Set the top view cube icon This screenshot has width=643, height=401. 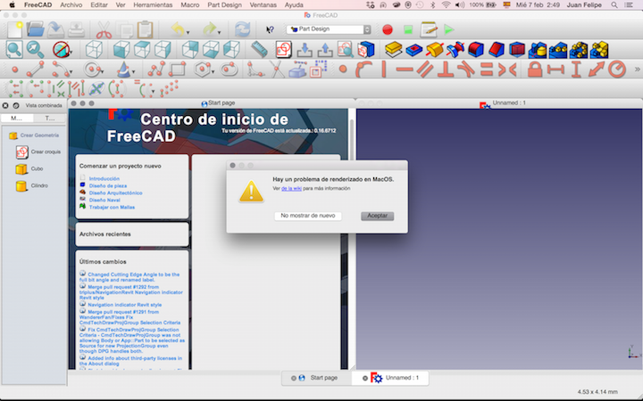coord(142,50)
